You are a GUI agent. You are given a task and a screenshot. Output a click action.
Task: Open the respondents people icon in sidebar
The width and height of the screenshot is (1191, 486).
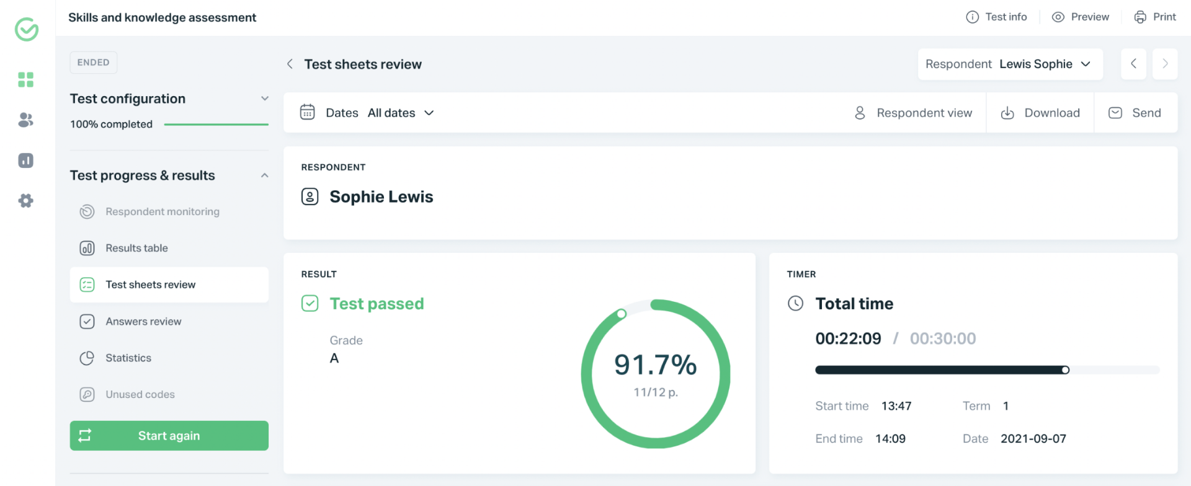click(x=25, y=120)
